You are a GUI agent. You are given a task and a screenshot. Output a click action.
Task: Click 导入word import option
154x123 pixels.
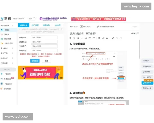click(x=85, y=27)
